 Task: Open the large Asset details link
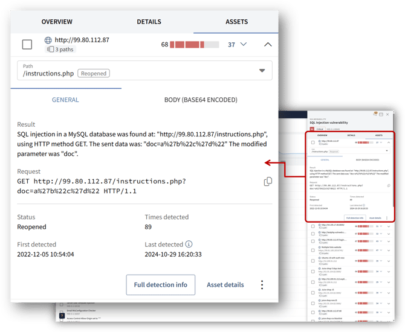(225, 285)
